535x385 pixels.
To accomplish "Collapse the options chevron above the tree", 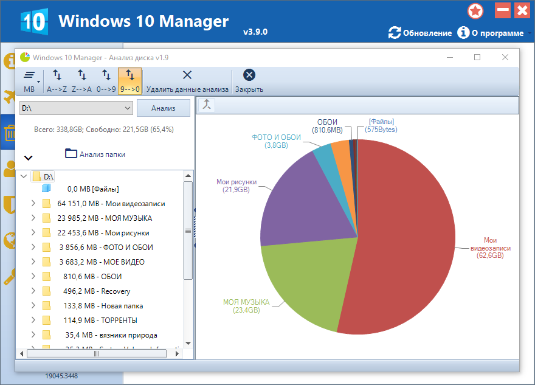I will [29, 158].
